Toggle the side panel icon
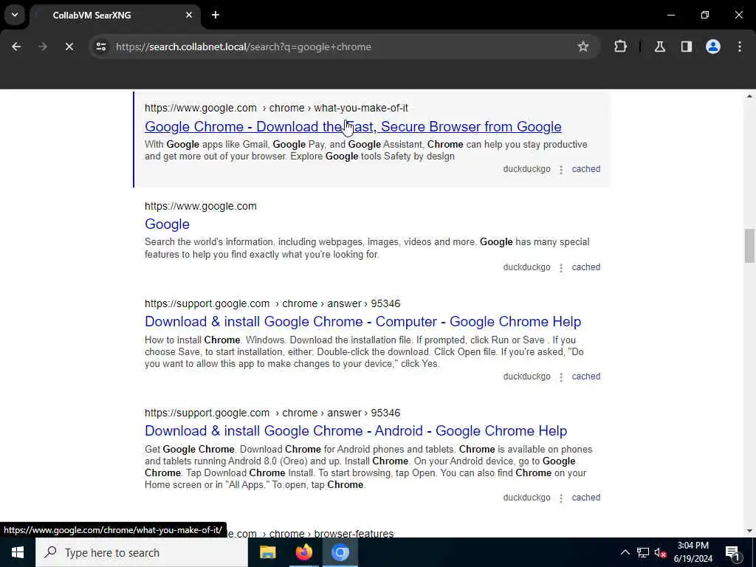Image resolution: width=756 pixels, height=567 pixels. click(686, 47)
